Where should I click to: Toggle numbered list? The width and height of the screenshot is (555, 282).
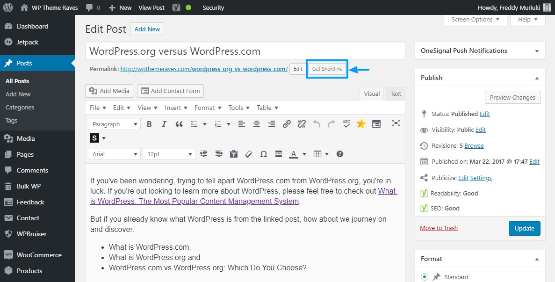pyautogui.click(x=218, y=124)
